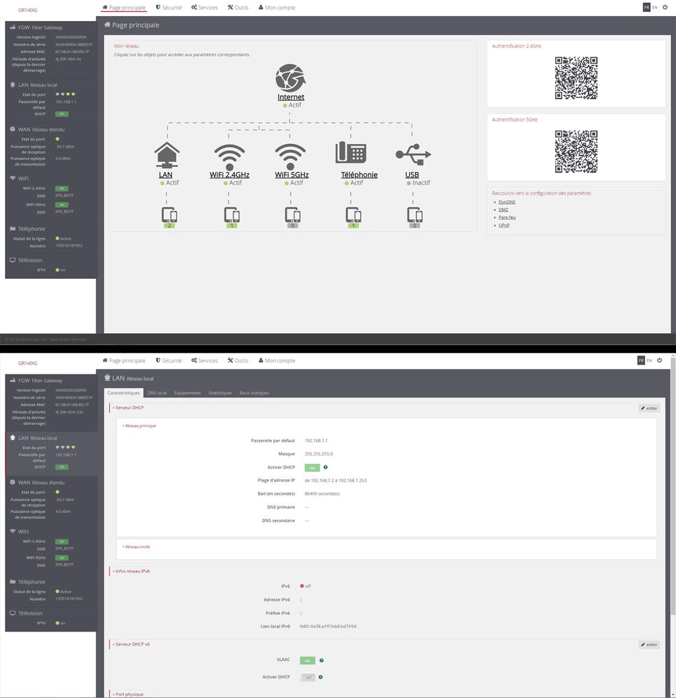Viewport: 676px width, 698px height.
Task: Click the Authentification 5GHz QR code
Action: pyautogui.click(x=576, y=151)
